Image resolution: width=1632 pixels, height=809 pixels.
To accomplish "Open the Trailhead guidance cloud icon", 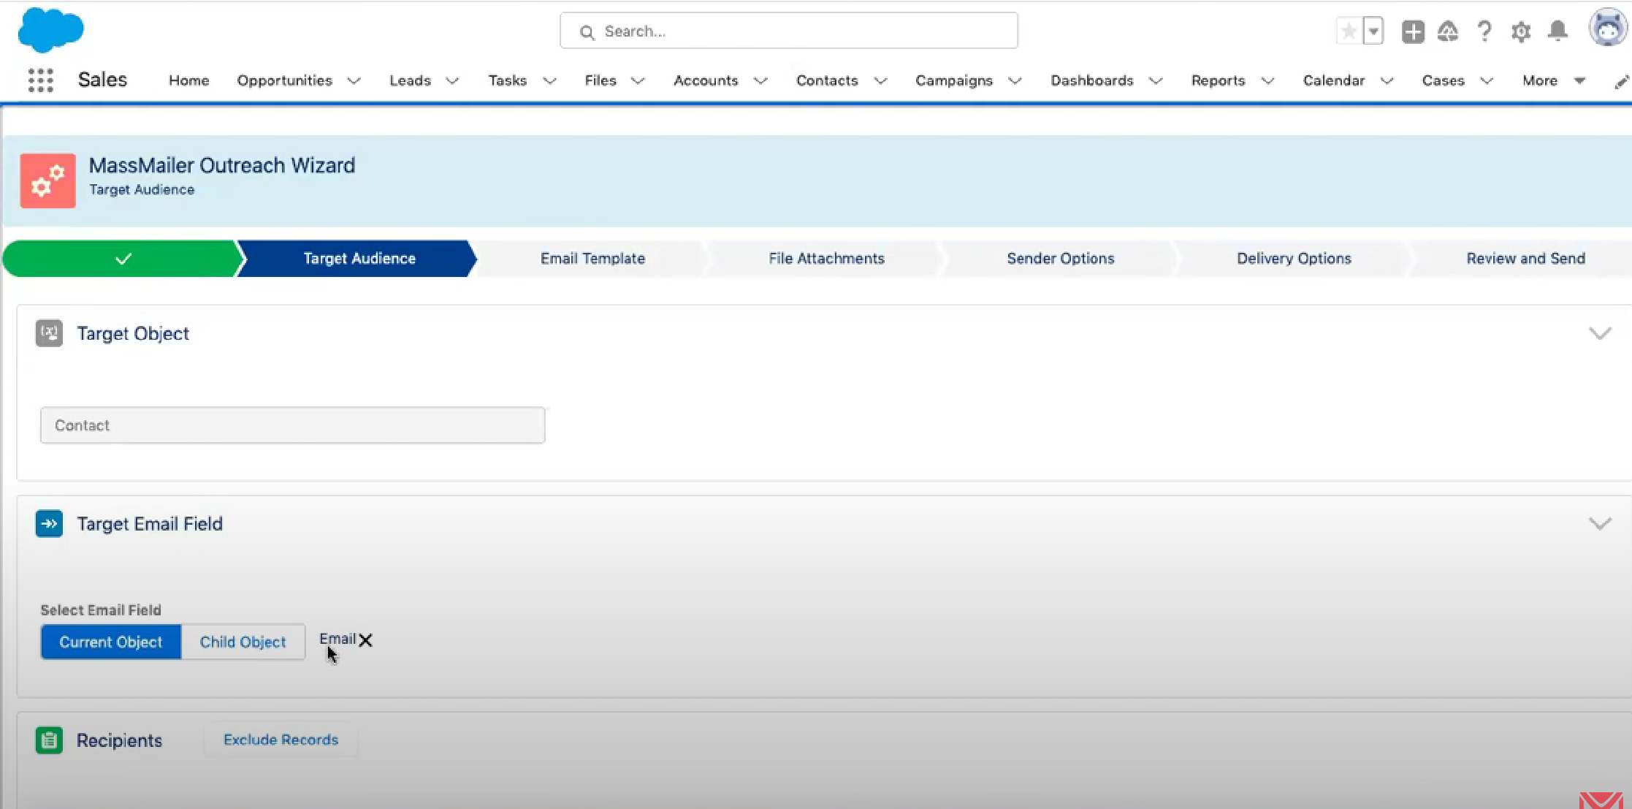I will (x=1448, y=31).
